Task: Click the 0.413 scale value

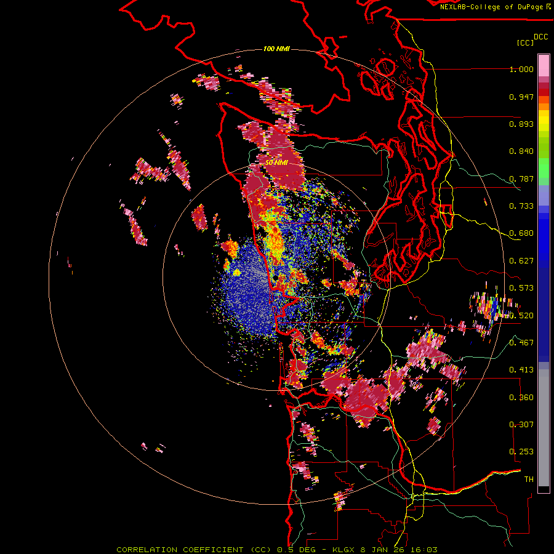Action: coord(521,370)
